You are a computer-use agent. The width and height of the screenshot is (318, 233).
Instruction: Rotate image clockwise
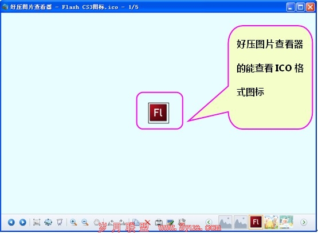click(121, 222)
